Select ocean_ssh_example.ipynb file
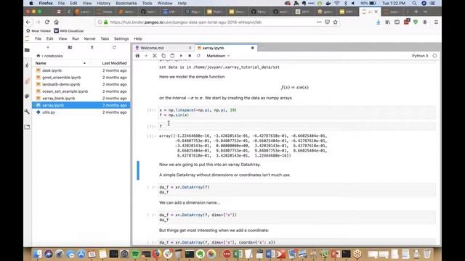The image size is (465, 261). pos(81,91)
